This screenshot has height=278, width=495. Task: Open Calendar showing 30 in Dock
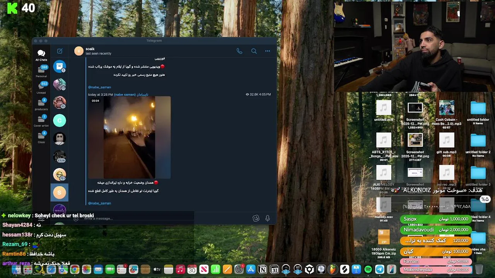tap(192, 270)
